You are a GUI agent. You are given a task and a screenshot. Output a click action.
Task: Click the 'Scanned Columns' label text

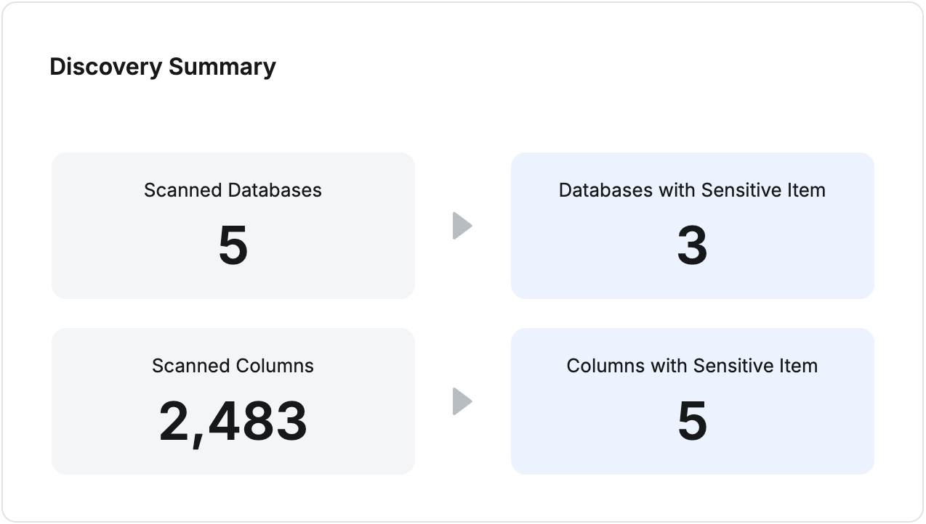[233, 366]
